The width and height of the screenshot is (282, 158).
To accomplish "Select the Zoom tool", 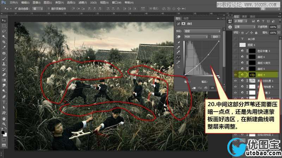I will pos(4,124).
